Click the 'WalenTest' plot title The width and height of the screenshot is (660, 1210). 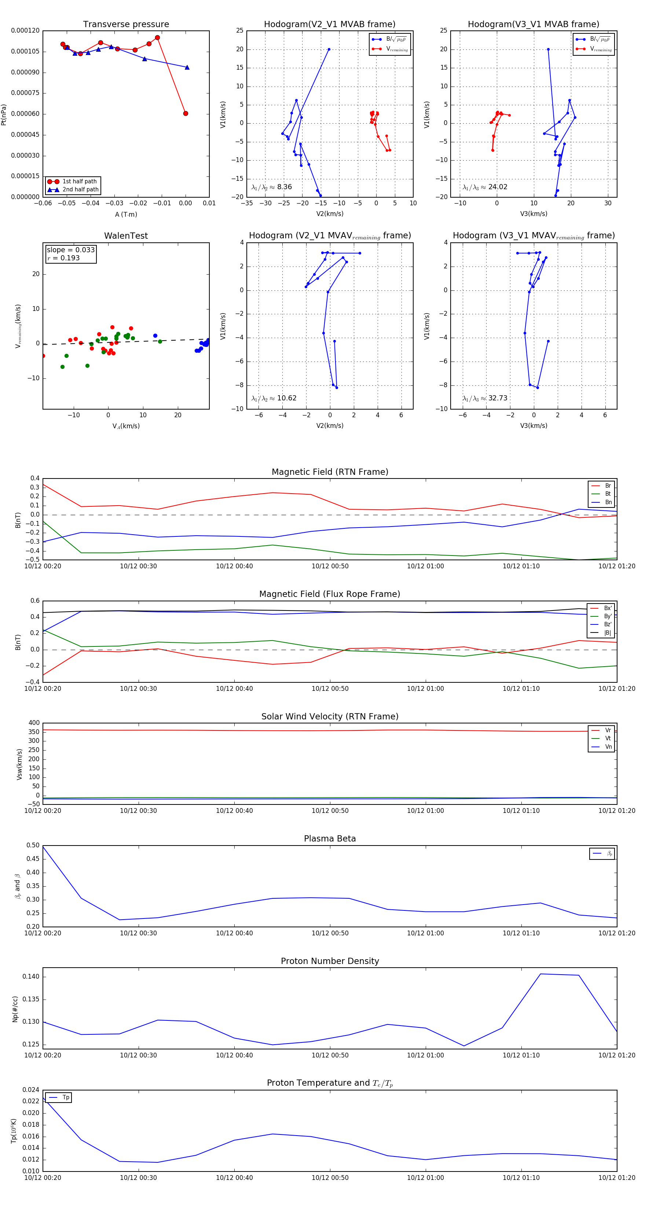coord(126,236)
